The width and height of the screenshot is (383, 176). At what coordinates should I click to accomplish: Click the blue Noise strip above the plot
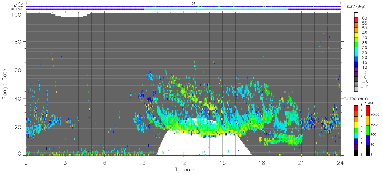click(x=183, y=6)
